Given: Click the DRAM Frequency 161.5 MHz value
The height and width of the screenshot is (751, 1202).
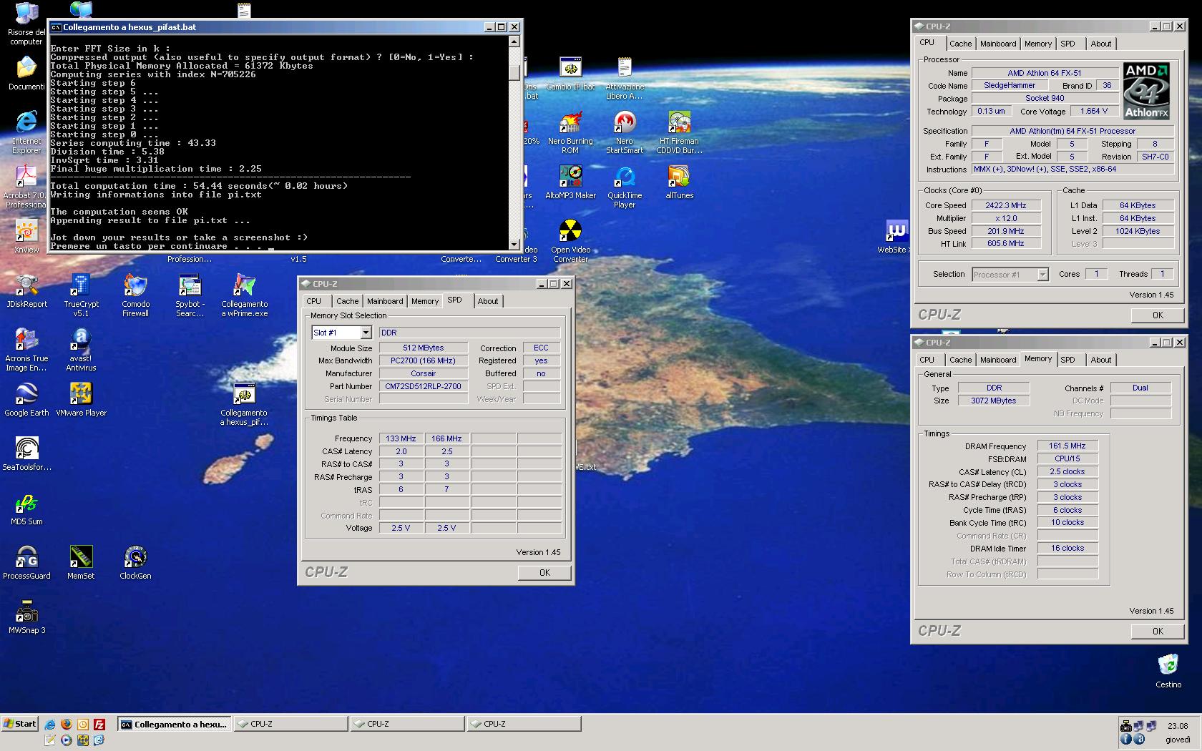Looking at the screenshot, I should coord(1067,446).
